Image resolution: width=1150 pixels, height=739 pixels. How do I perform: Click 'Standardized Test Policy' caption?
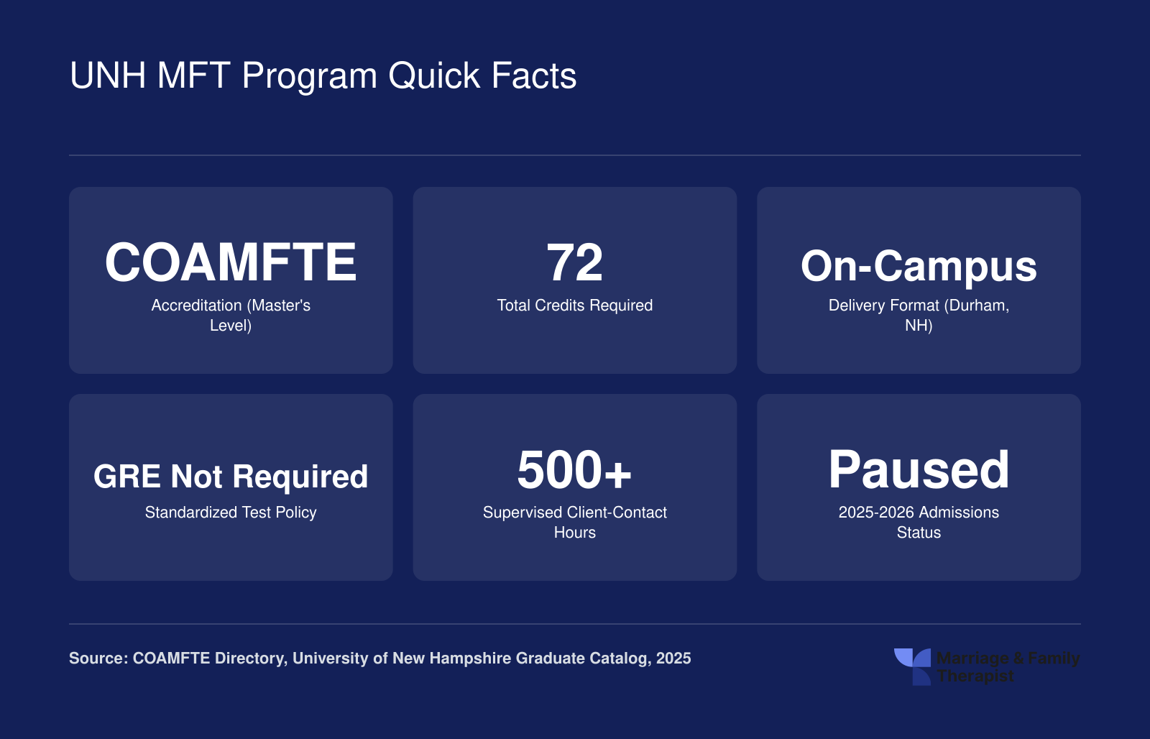(231, 513)
